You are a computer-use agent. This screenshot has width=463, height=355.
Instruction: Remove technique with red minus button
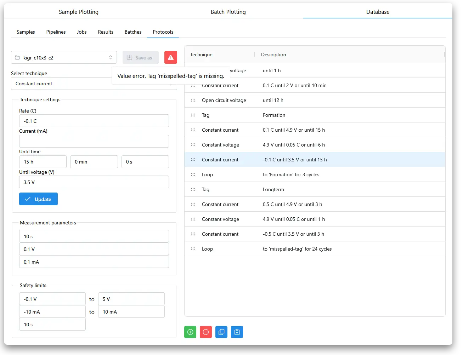(206, 332)
